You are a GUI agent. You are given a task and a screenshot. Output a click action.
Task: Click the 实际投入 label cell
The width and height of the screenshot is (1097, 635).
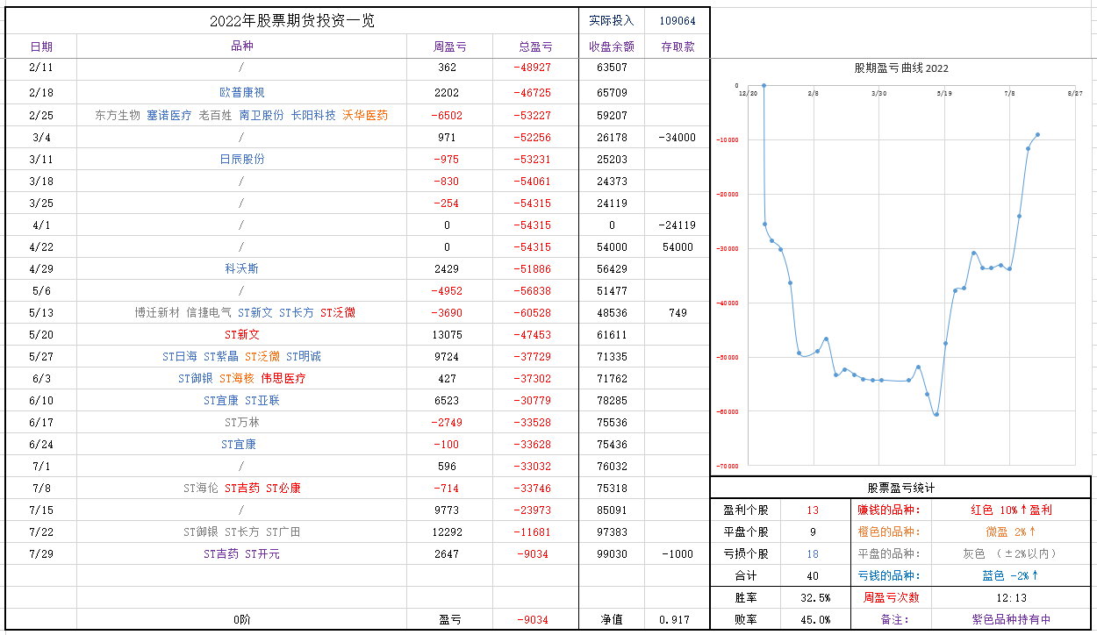coord(612,21)
